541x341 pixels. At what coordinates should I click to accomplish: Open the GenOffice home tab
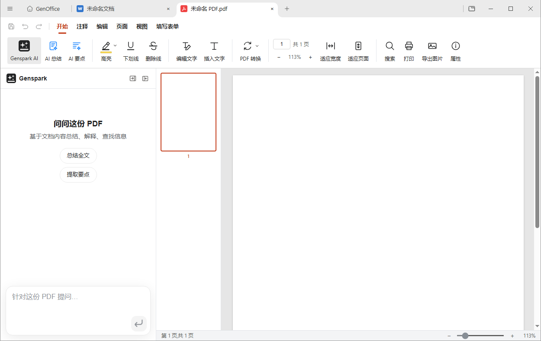(x=43, y=9)
